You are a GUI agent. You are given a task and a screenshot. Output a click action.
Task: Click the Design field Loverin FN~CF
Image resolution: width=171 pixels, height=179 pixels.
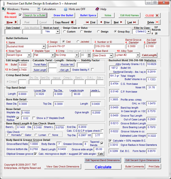70,47
